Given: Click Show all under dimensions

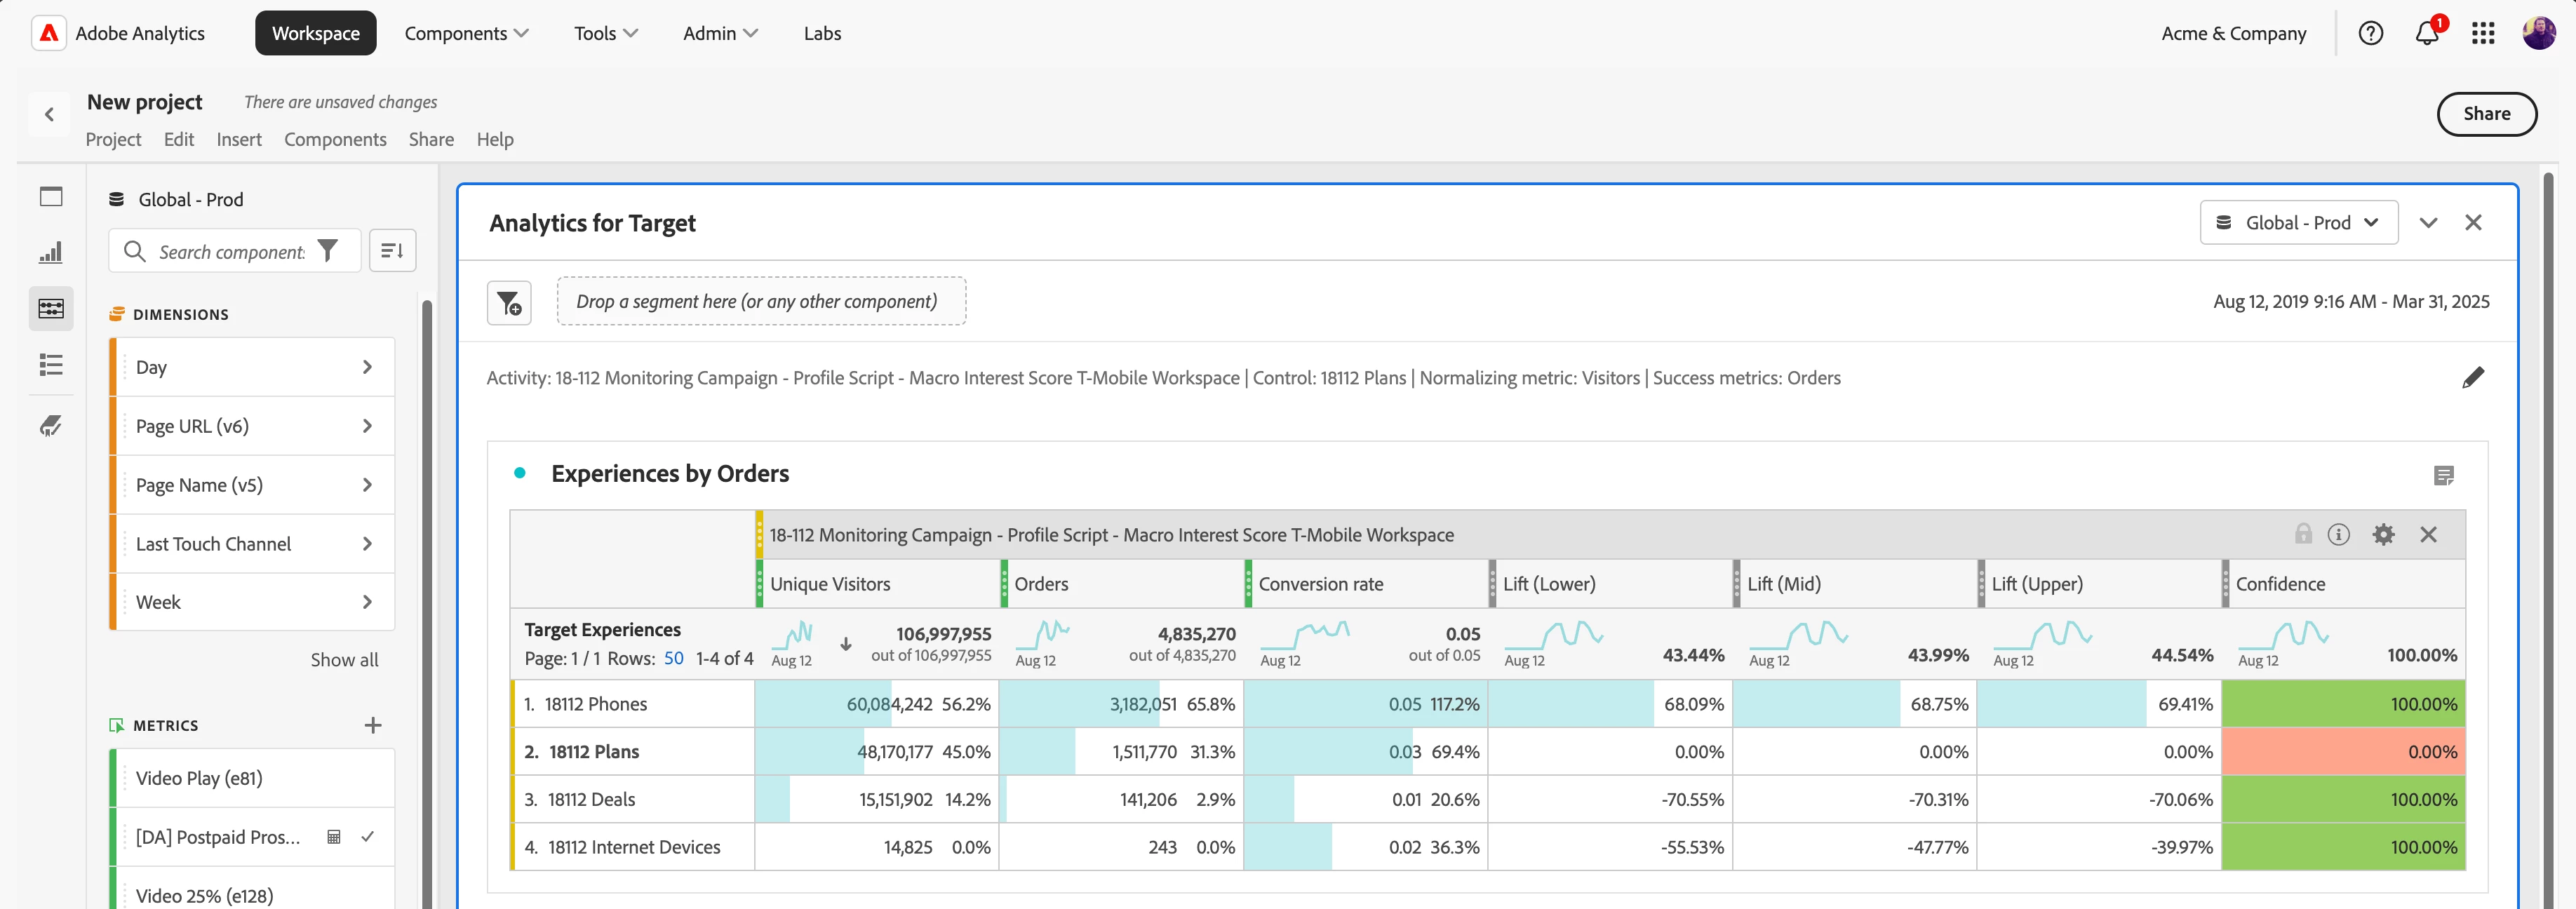Looking at the screenshot, I should (x=344, y=659).
